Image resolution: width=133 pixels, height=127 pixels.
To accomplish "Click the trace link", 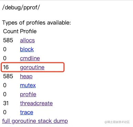I will [27, 112].
